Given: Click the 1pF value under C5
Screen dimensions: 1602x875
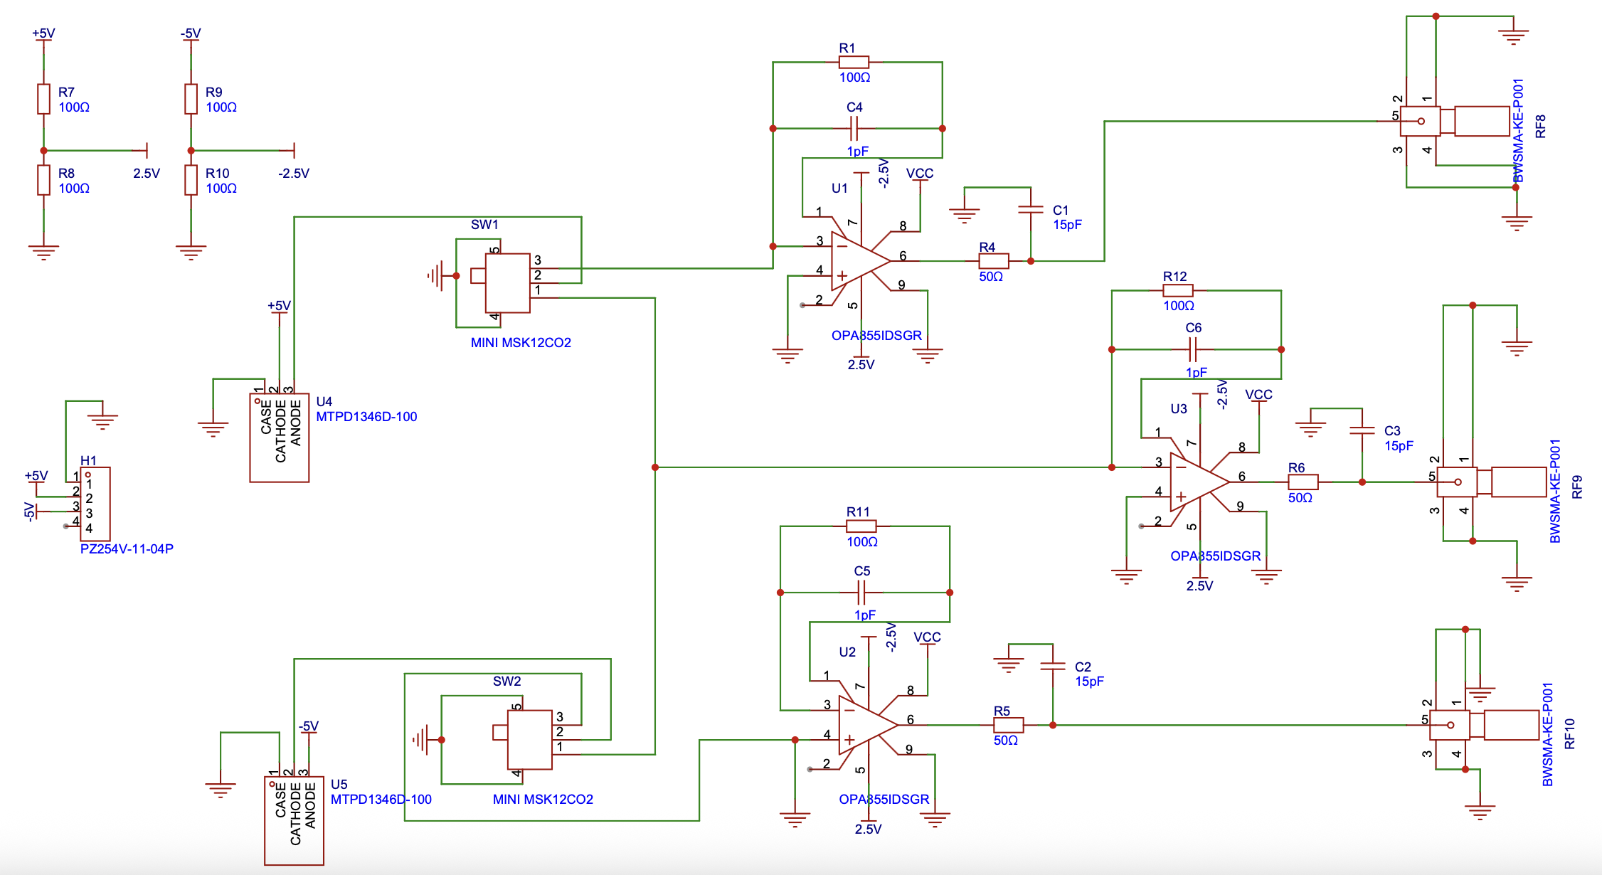Looking at the screenshot, I should pyautogui.click(x=864, y=615).
